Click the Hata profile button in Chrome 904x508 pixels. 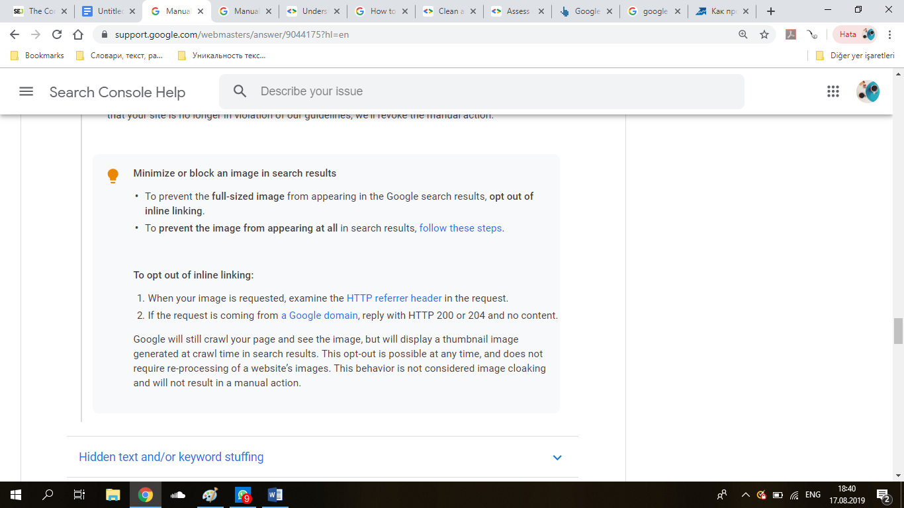pyautogui.click(x=856, y=34)
